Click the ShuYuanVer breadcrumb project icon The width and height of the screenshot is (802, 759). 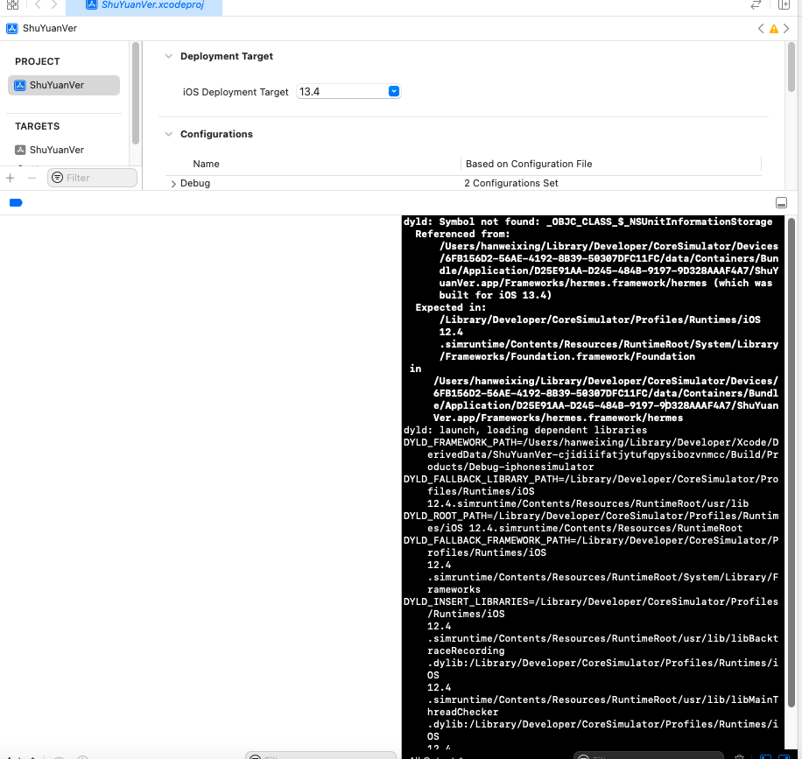coord(12,29)
